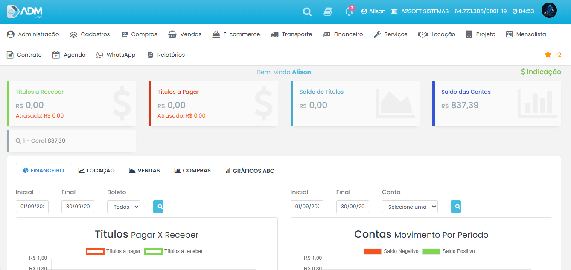Click the $ Indicação link
571x270 pixels.
point(541,72)
